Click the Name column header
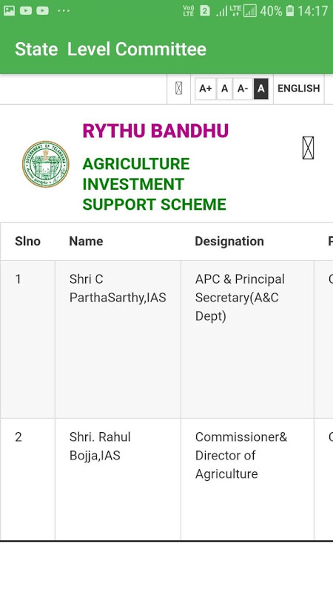This screenshot has width=333, height=591. coord(86,241)
